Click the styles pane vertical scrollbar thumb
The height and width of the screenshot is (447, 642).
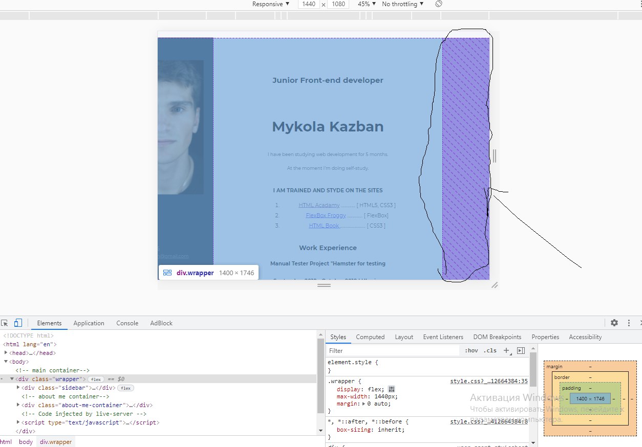pos(532,369)
